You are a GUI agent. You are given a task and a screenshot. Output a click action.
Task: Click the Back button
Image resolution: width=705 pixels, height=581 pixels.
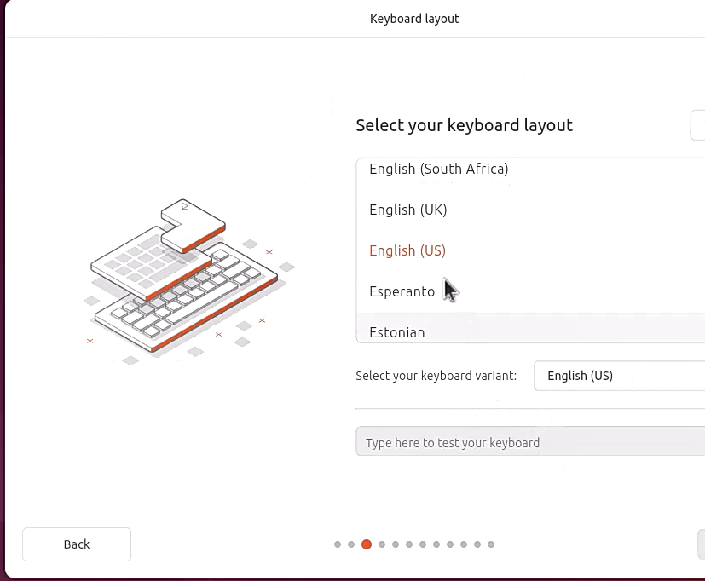pos(76,544)
